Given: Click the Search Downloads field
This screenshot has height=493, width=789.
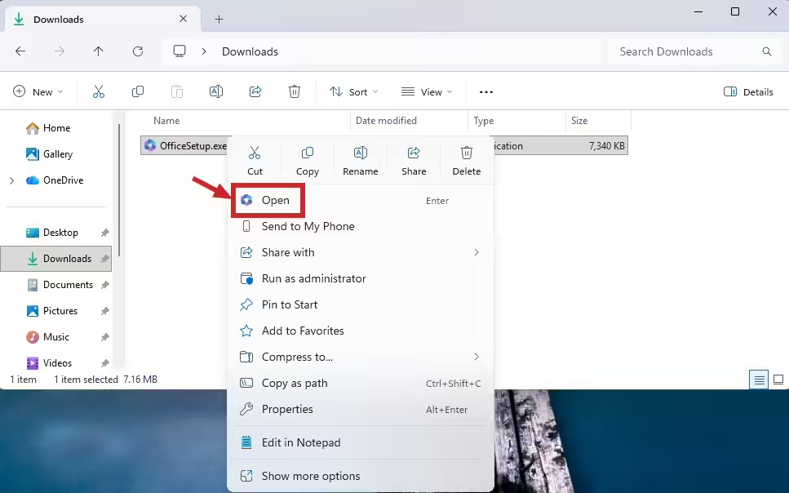Looking at the screenshot, I should point(685,51).
